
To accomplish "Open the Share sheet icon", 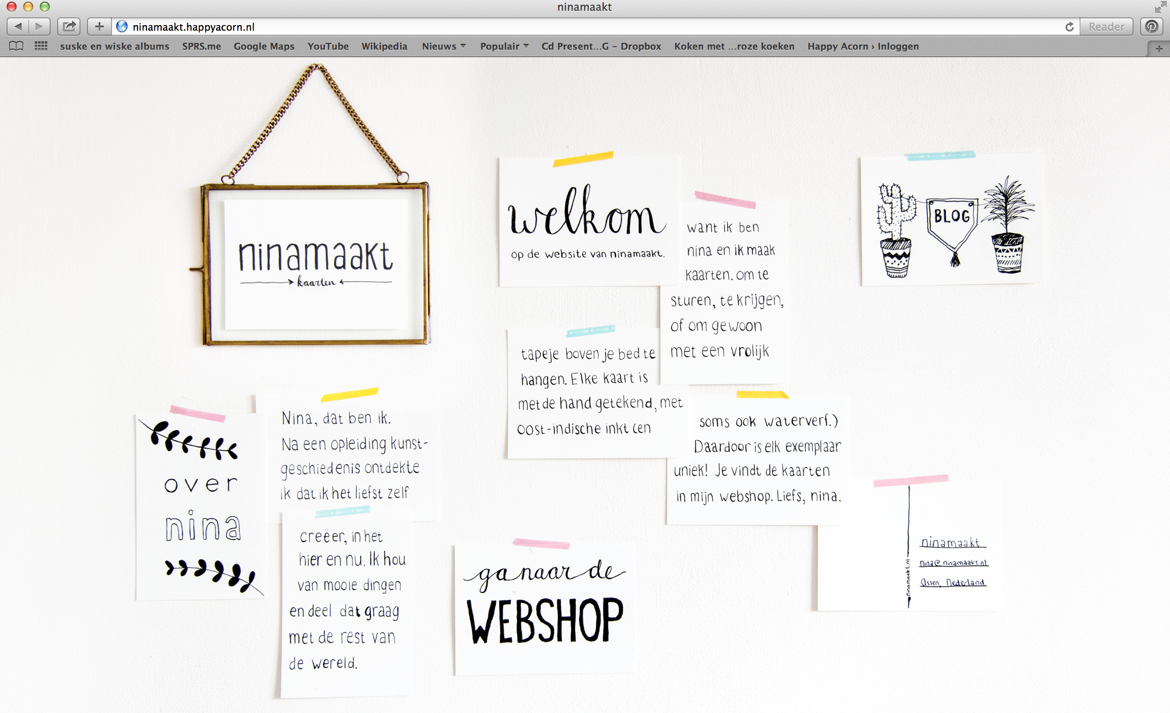I will point(69,27).
